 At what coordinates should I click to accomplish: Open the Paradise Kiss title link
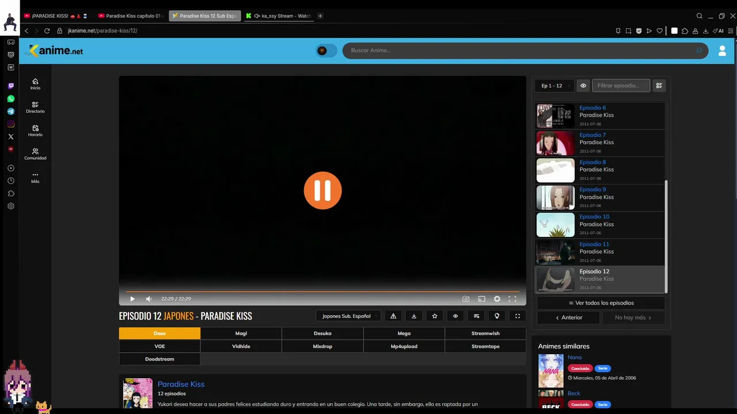pyautogui.click(x=181, y=384)
